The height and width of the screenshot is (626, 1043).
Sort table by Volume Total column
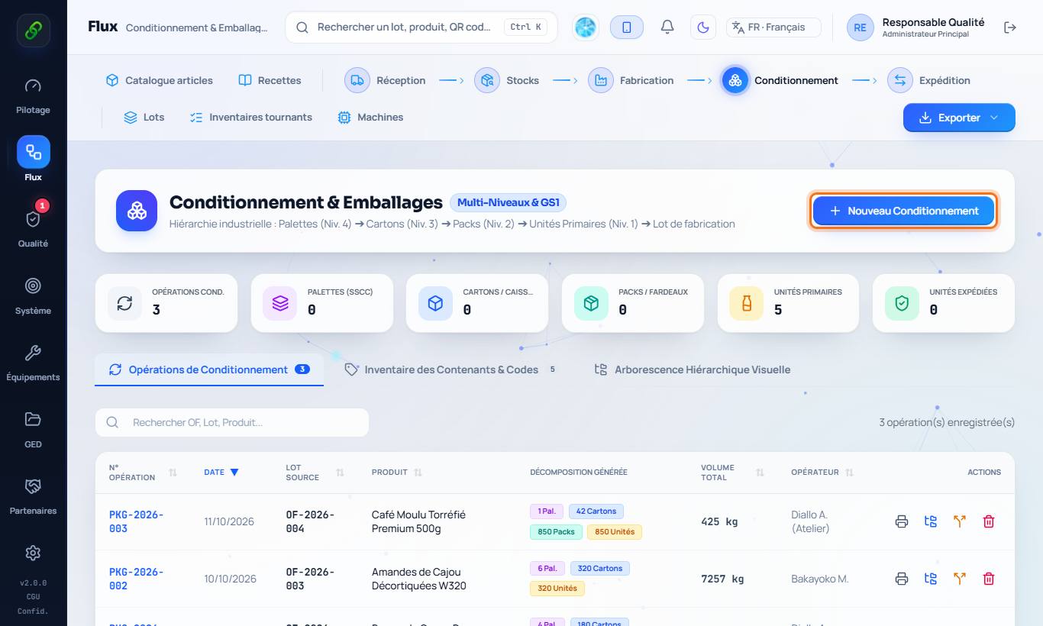(x=732, y=473)
